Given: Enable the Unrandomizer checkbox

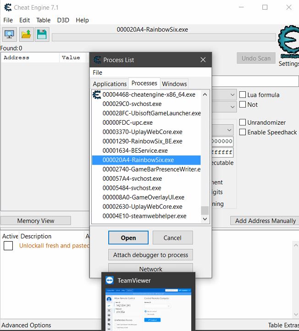Looking at the screenshot, I should 243,122.
